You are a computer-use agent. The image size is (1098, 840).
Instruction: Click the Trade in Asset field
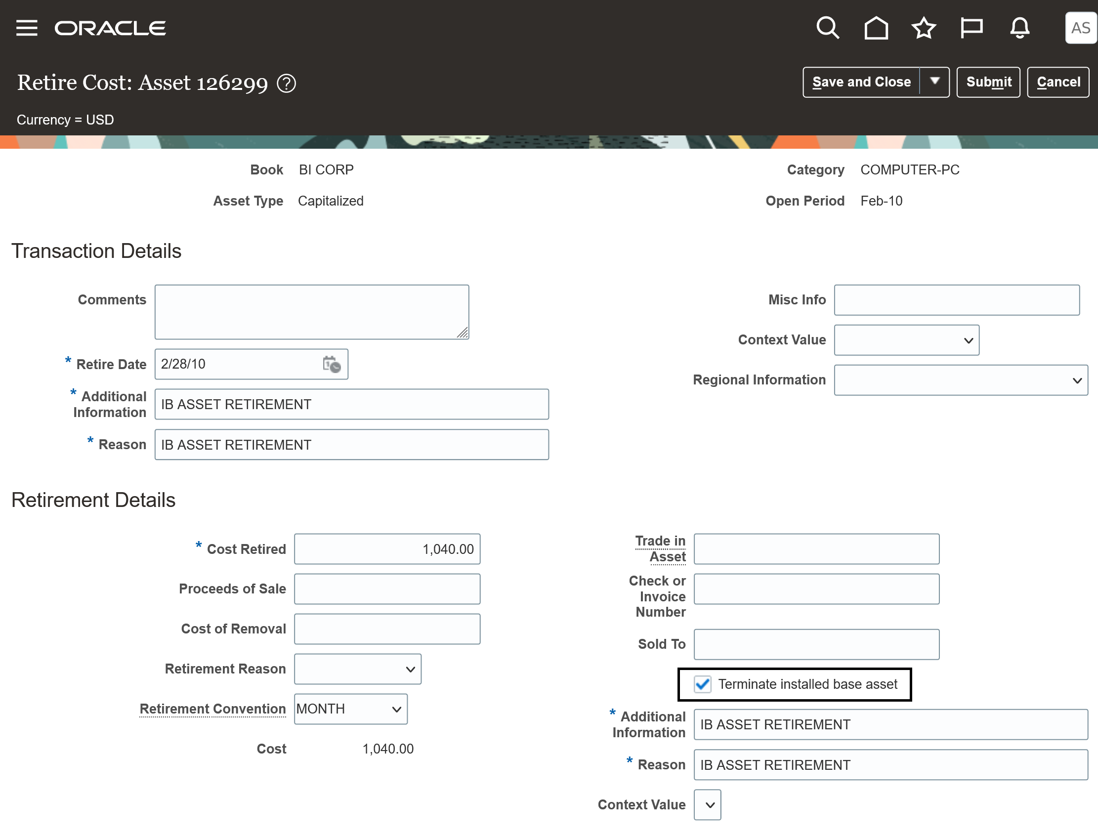(x=816, y=549)
